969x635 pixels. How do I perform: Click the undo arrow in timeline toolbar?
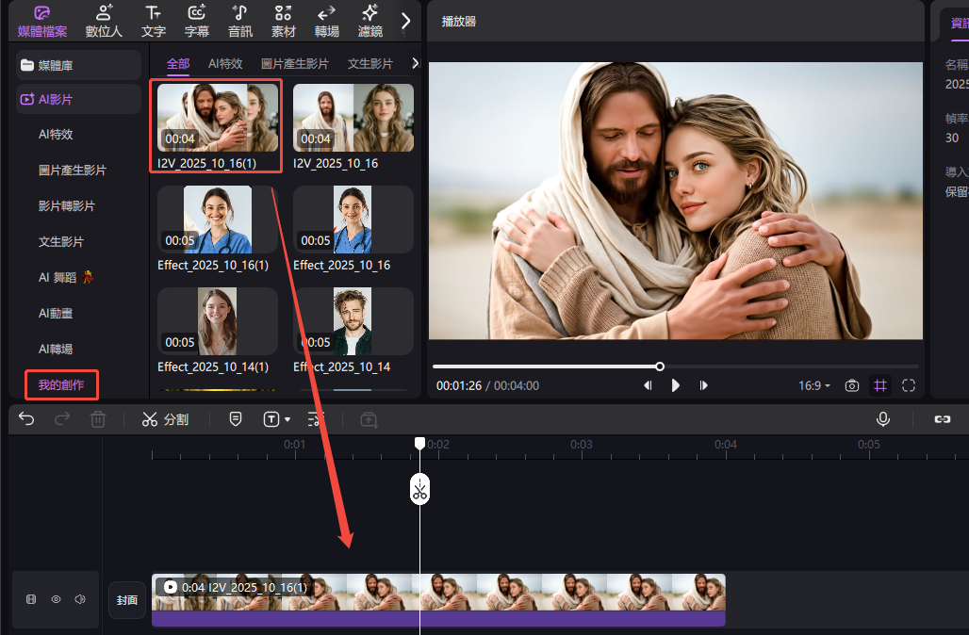[x=26, y=419]
